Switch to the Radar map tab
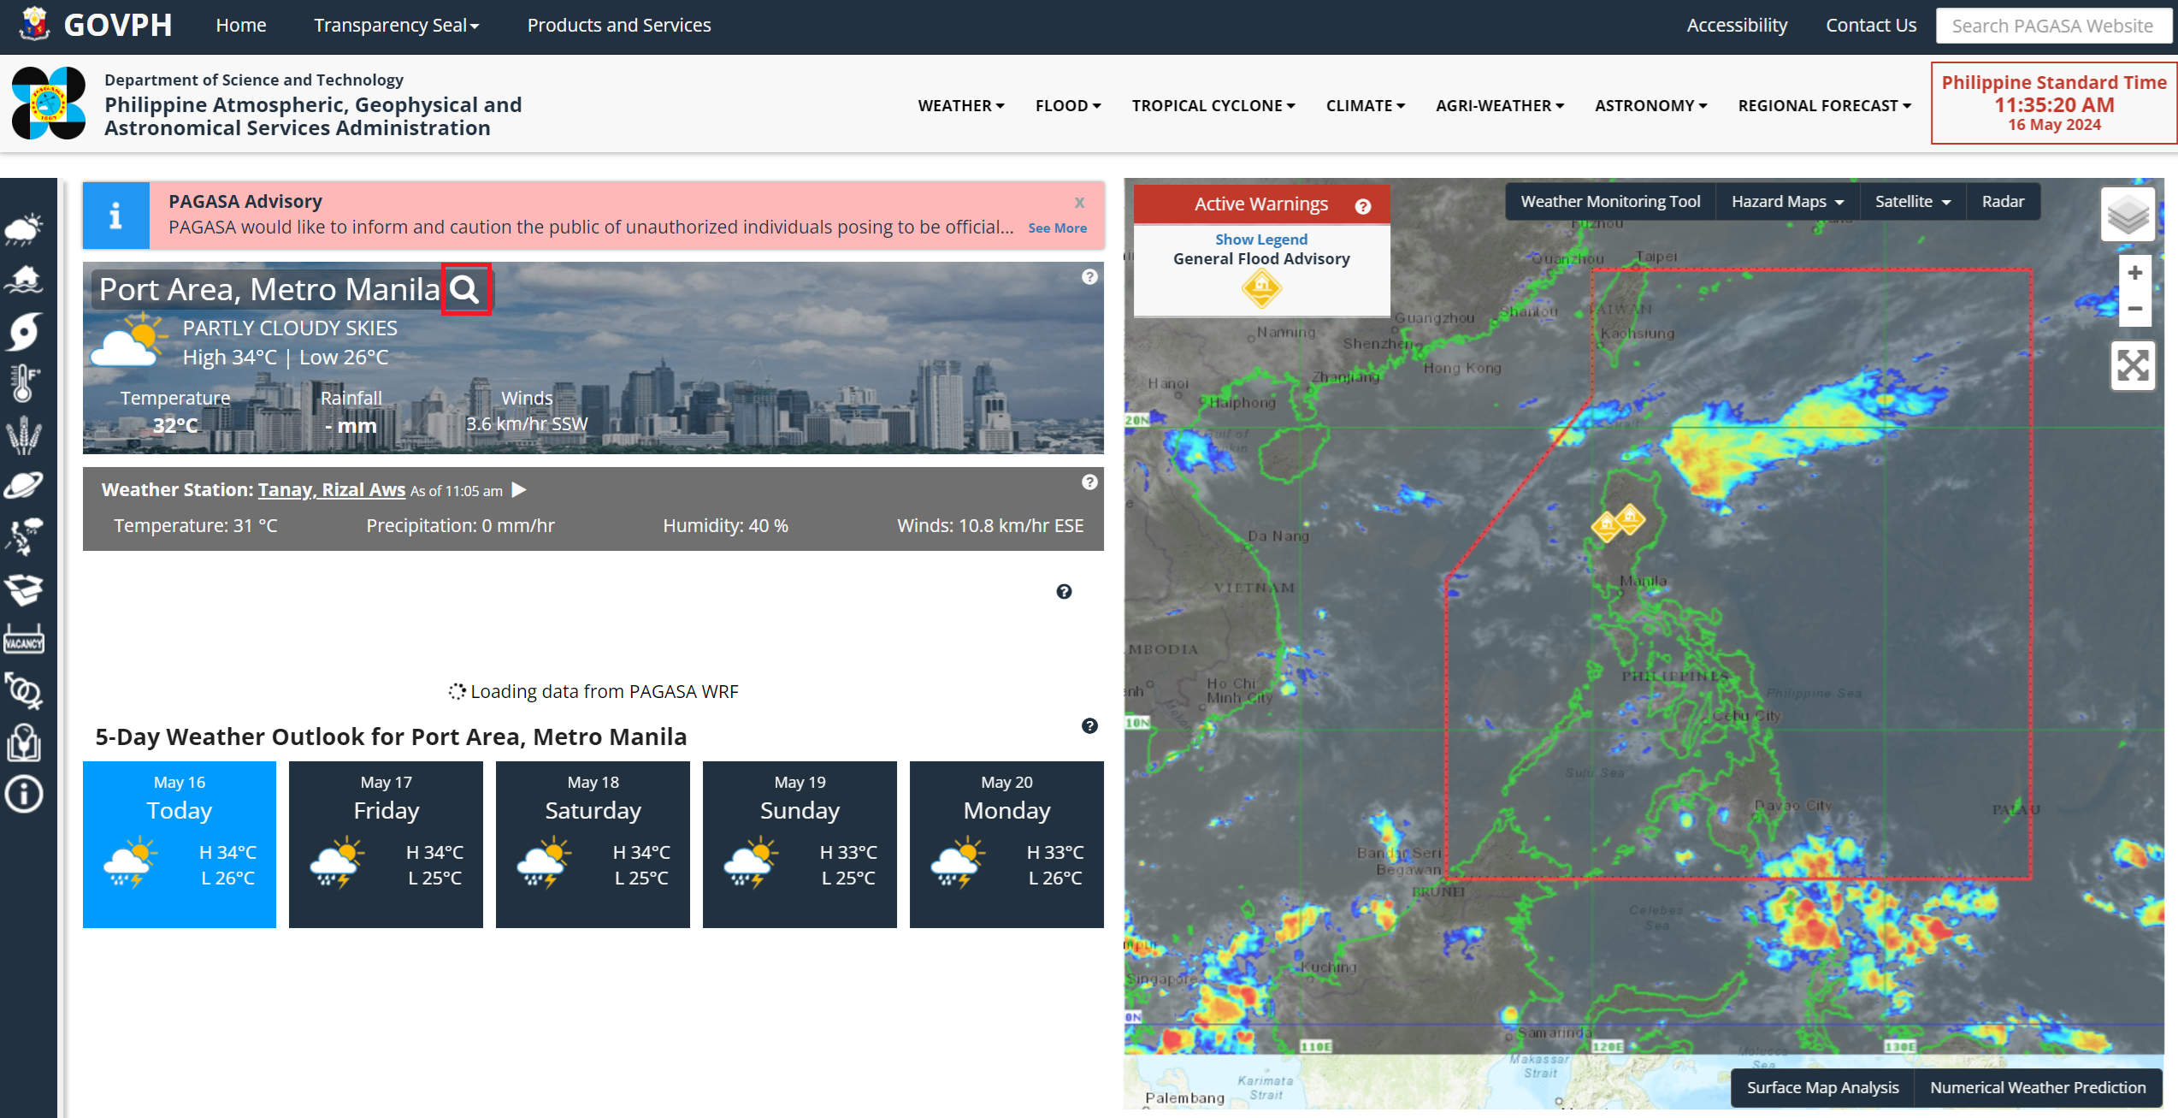Screen dimensions: 2178x1118 2002,202
